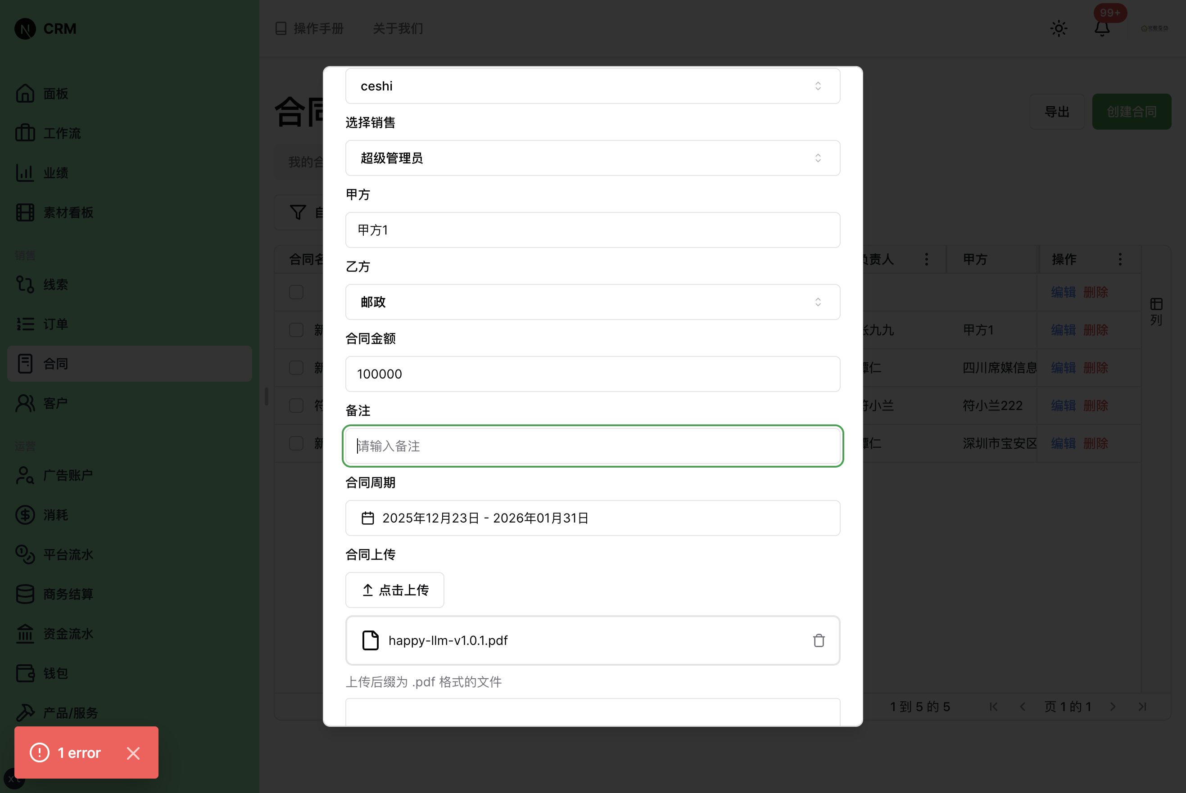Select the 工作流 workflow sidebar icon
Screen dimensions: 1186x793
25,133
